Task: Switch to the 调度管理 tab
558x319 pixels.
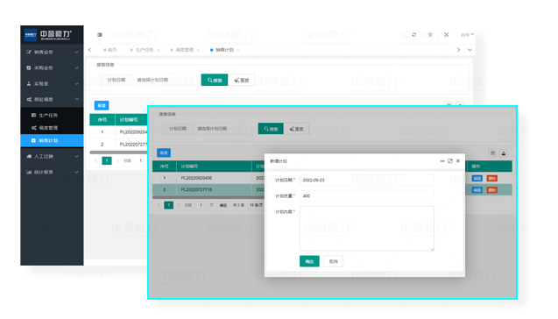Action: coord(184,50)
